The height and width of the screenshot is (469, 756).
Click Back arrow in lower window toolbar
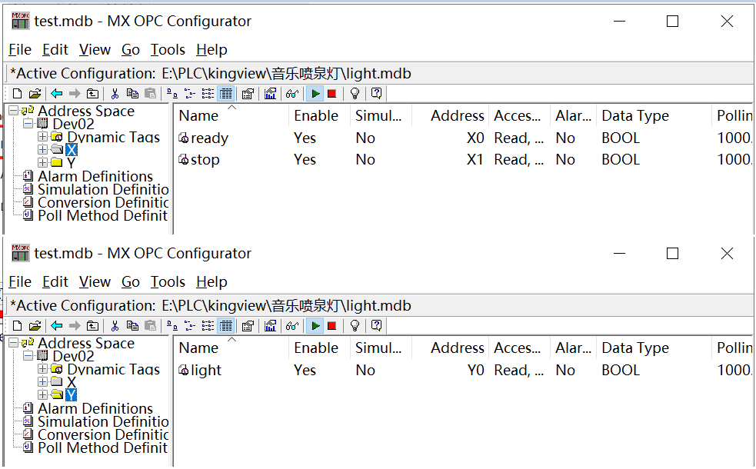click(x=57, y=326)
